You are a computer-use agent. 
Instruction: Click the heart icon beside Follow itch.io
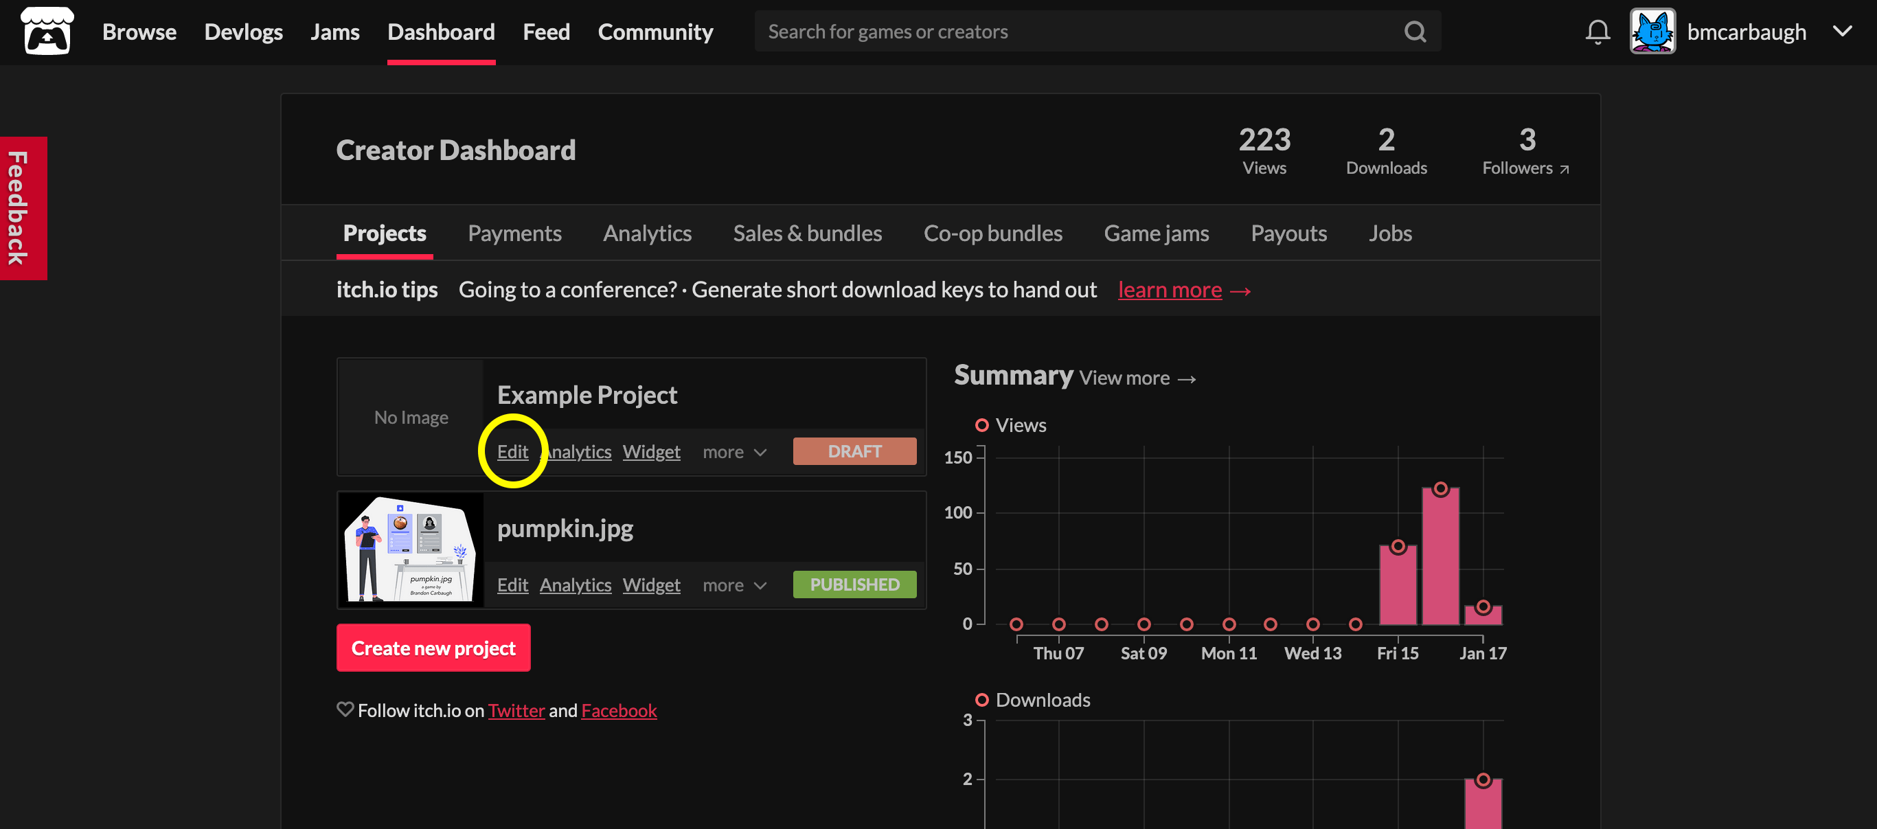point(345,709)
